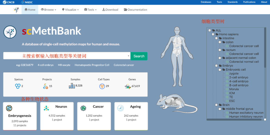Click the Species hexagon icon
Screen dimensions: 270x135
(18, 86)
